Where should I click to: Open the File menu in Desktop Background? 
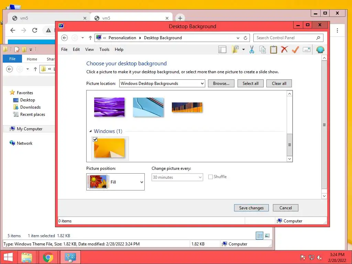pos(64,49)
